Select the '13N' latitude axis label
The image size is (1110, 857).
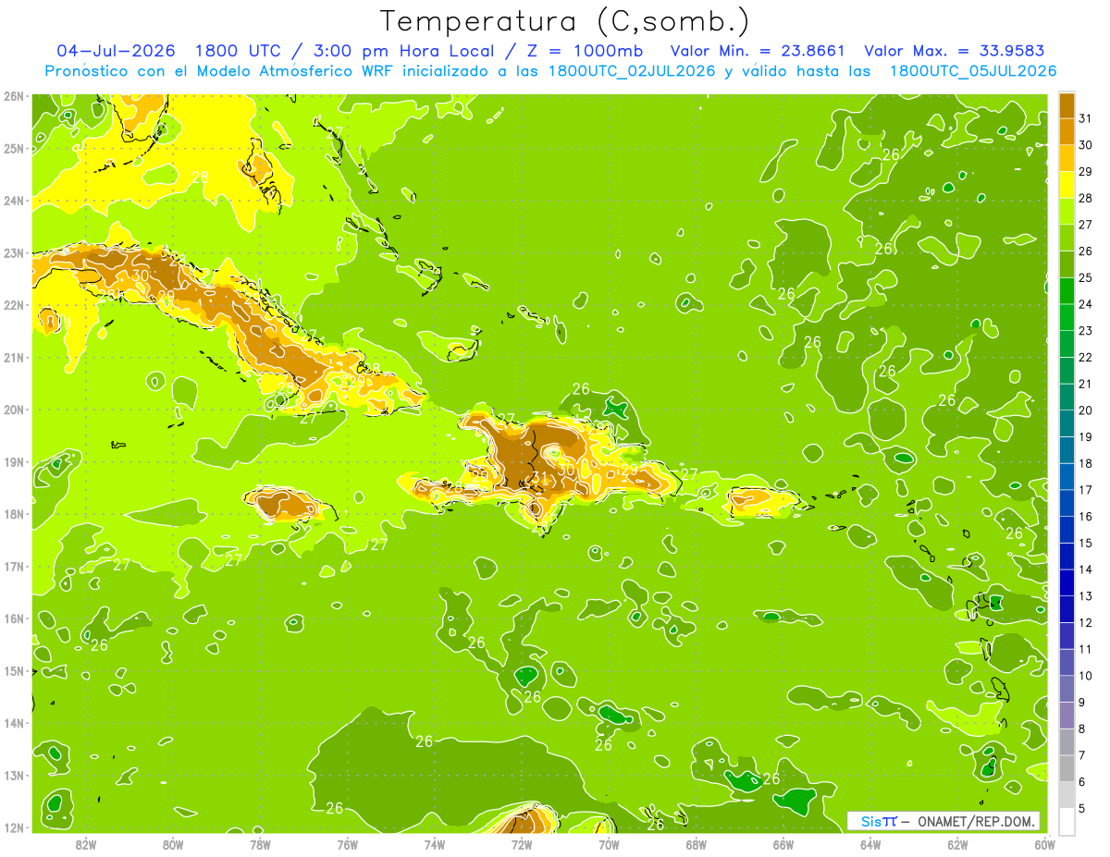[x=14, y=775]
